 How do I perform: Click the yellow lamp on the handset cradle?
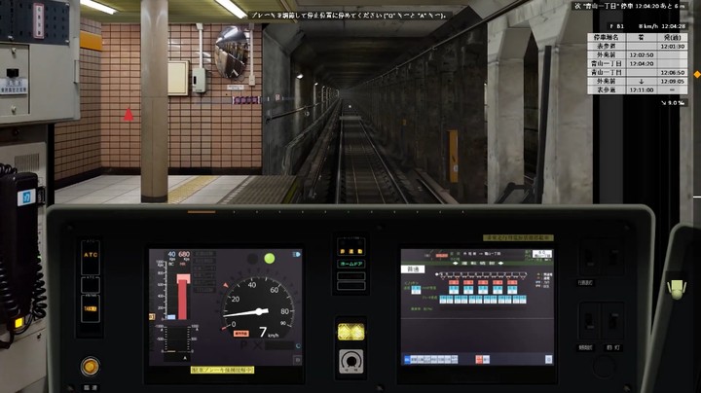[18, 323]
